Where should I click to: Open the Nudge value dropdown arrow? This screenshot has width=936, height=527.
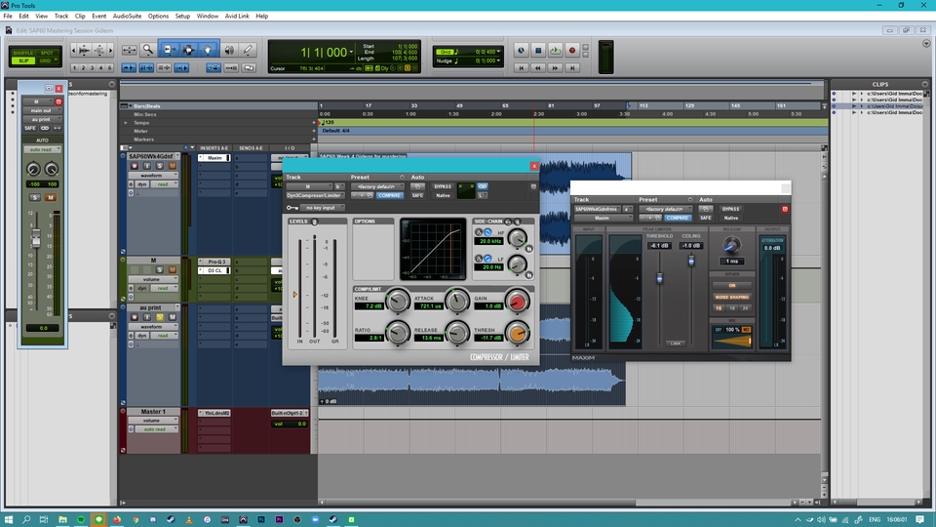[498, 61]
